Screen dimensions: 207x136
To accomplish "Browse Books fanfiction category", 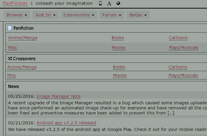I will (118, 38).
